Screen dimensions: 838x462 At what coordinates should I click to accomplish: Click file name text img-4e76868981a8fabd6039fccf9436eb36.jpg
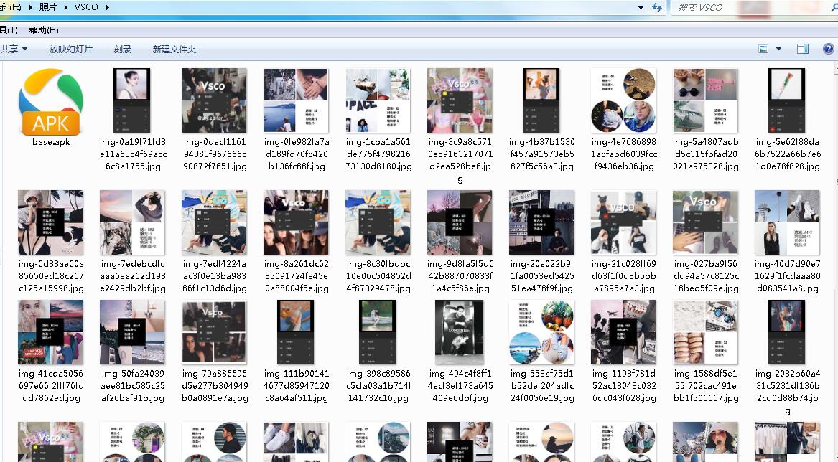[624, 154]
